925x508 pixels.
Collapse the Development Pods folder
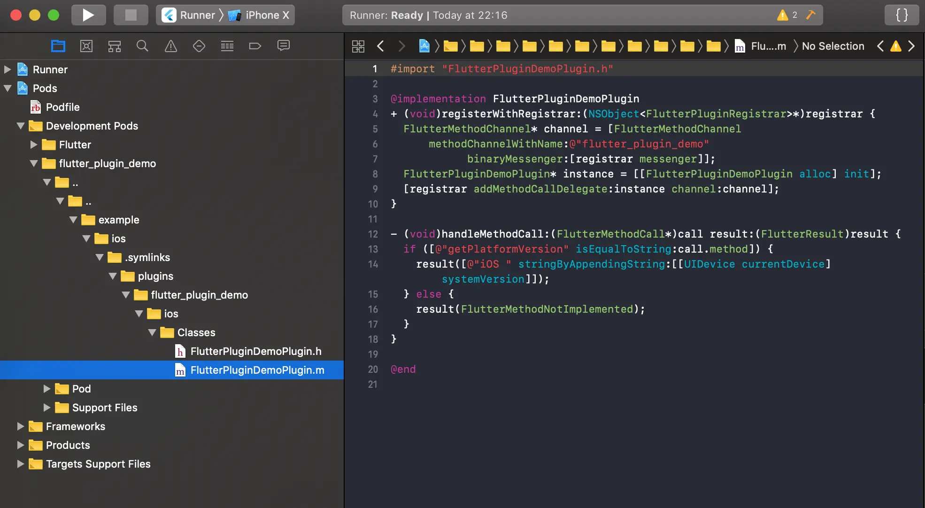point(21,126)
